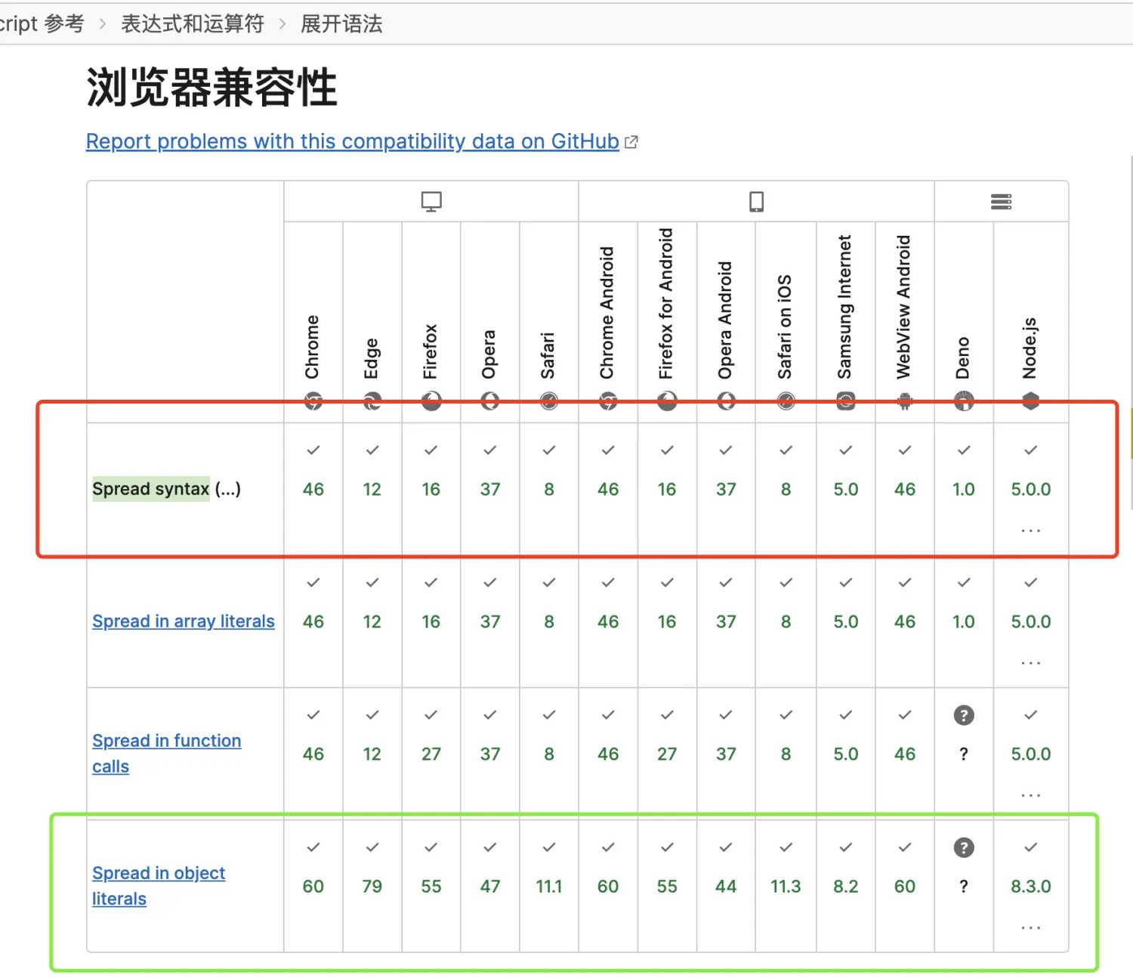1133x978 pixels.
Task: Click Chrome version 60 cell for object literals
Action: point(313,886)
